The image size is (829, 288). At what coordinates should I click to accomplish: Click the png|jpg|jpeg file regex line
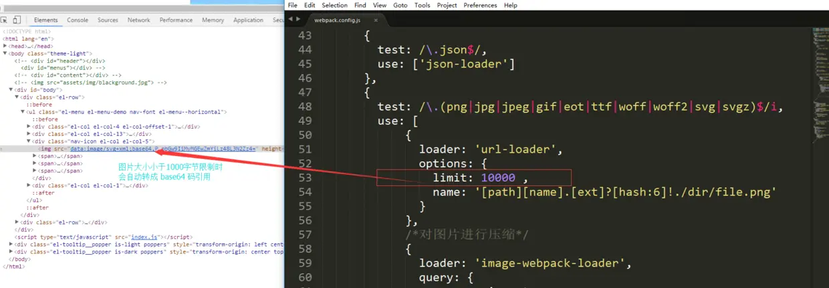pyautogui.click(x=580, y=107)
